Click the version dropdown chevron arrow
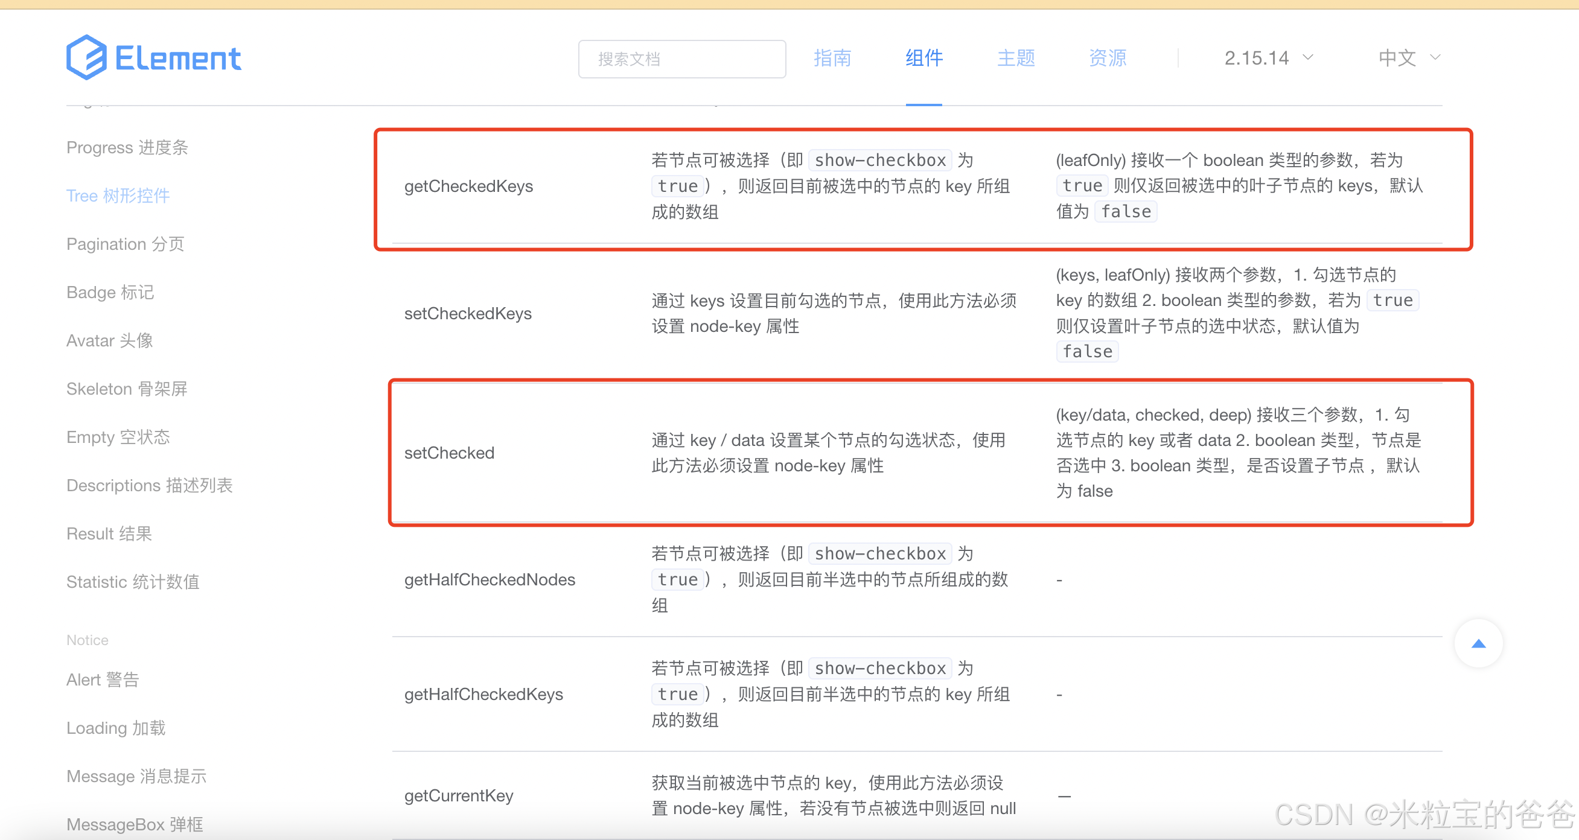Screen dimensions: 1579x840 coord(1307,57)
